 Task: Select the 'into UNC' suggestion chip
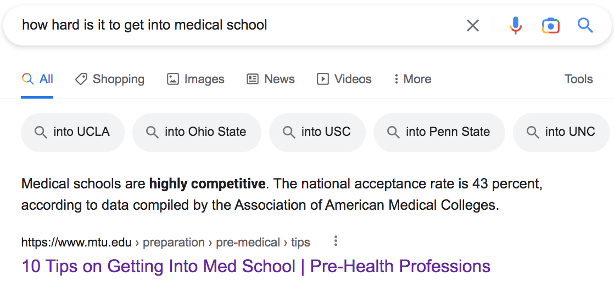(562, 132)
